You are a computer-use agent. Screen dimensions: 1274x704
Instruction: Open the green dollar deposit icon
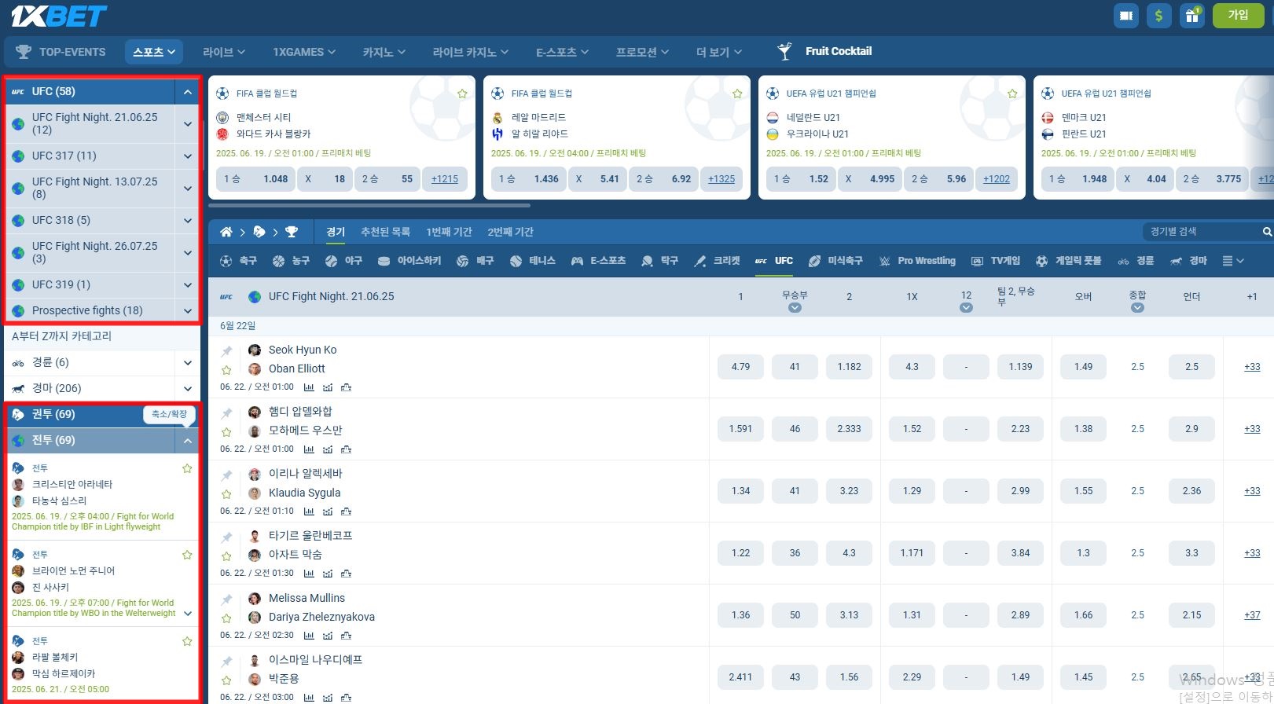coord(1159,16)
